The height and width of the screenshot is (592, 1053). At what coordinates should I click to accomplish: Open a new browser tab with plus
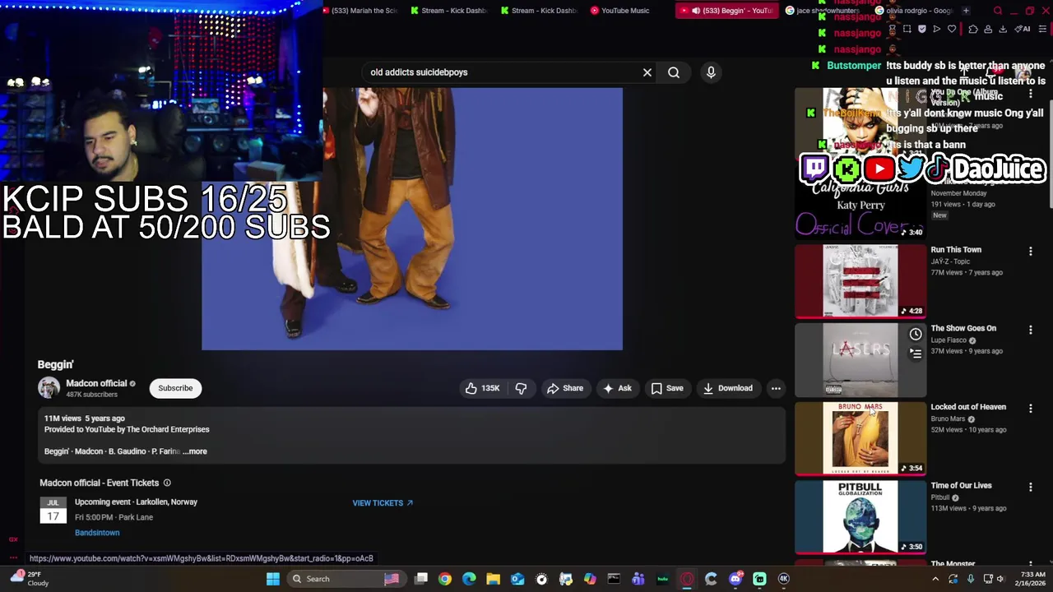coord(966,11)
